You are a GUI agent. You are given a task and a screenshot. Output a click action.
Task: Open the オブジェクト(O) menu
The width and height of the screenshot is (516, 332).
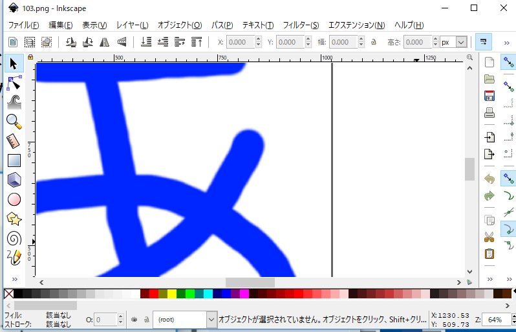pyautogui.click(x=180, y=25)
